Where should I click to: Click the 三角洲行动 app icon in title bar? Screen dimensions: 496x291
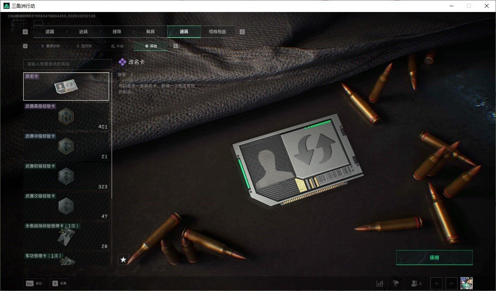6,6
